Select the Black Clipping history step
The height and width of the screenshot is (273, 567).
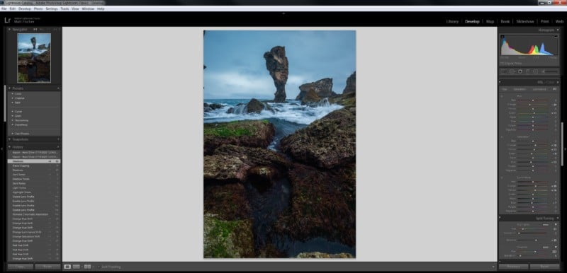click(x=34, y=166)
